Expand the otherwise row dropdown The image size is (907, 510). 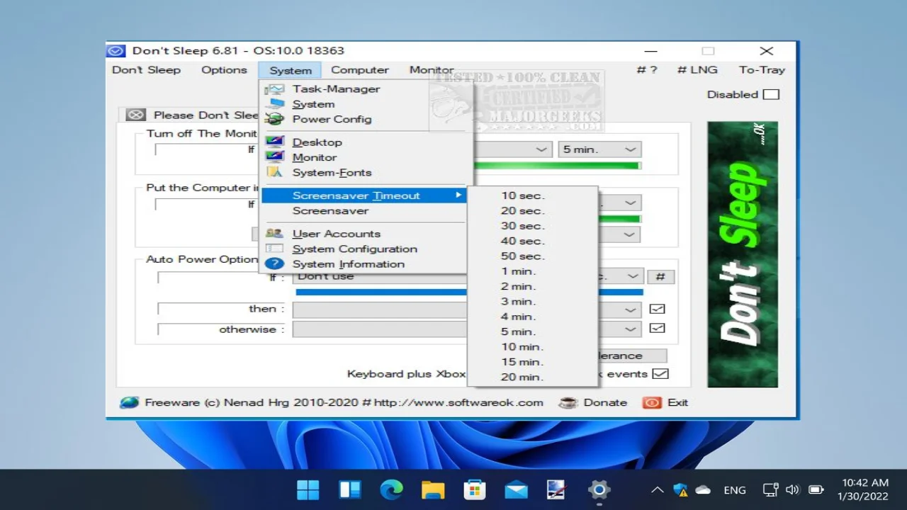(x=630, y=329)
